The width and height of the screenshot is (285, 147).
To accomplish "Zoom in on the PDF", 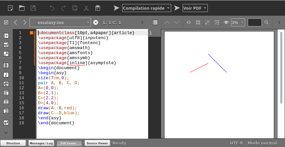I will [x=207, y=22].
